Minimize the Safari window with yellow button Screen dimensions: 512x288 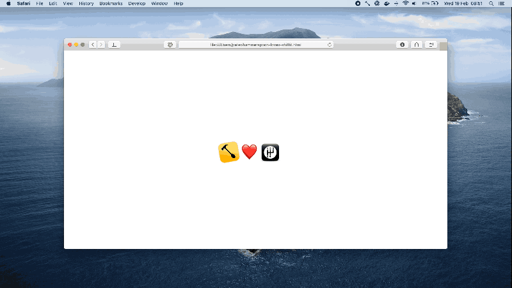coord(76,45)
